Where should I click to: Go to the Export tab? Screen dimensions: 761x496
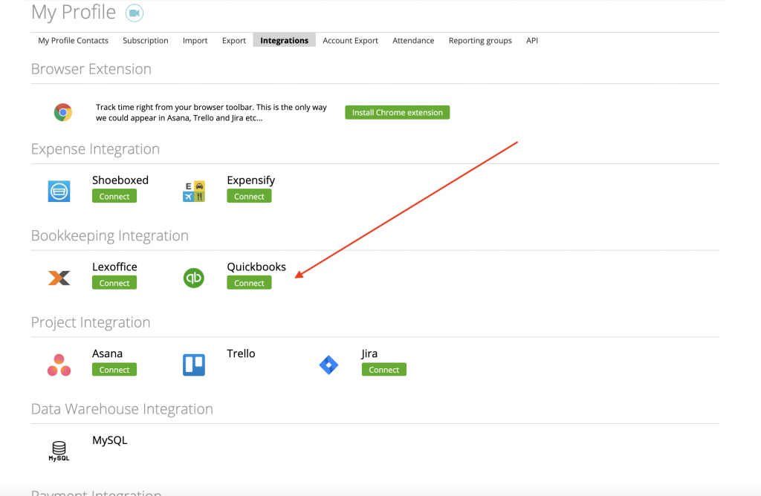point(234,40)
